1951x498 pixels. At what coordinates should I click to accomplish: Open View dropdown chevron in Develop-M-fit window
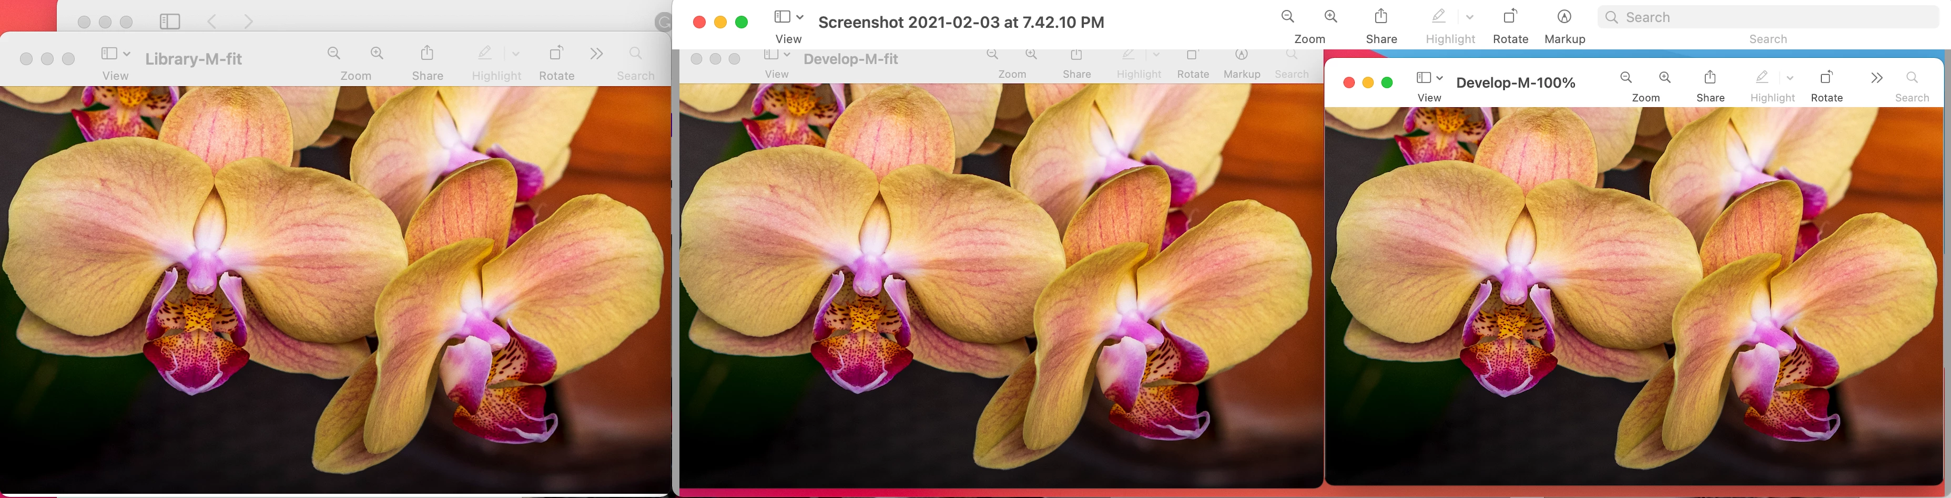(x=787, y=55)
